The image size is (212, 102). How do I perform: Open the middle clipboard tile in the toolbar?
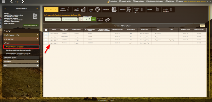(154, 9)
